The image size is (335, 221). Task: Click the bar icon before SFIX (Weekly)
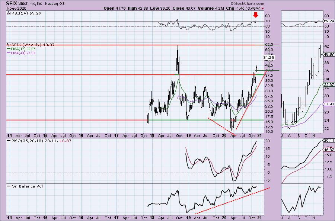point(9,45)
